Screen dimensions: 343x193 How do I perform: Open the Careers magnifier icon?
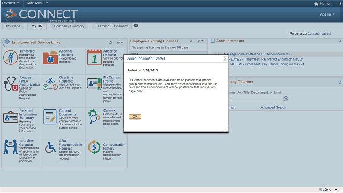[94, 117]
